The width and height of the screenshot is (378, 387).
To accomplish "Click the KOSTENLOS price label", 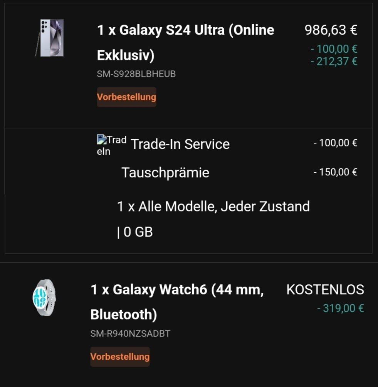I will click(325, 290).
